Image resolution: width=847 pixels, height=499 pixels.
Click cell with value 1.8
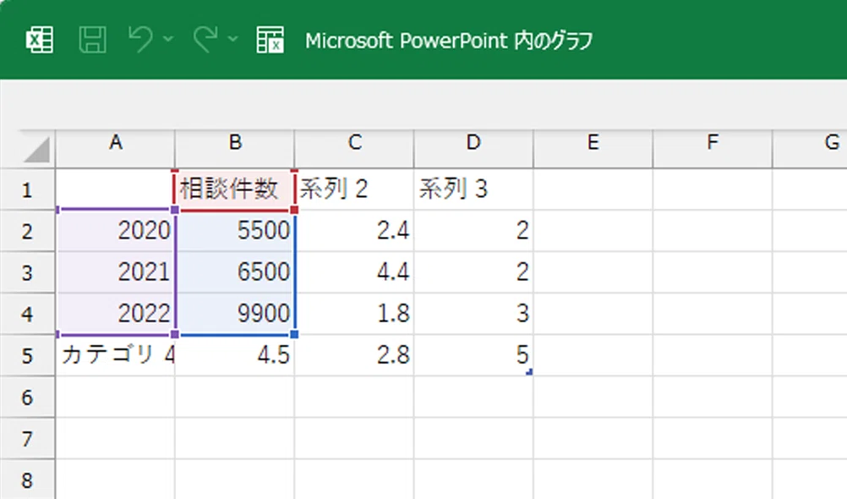(x=354, y=314)
